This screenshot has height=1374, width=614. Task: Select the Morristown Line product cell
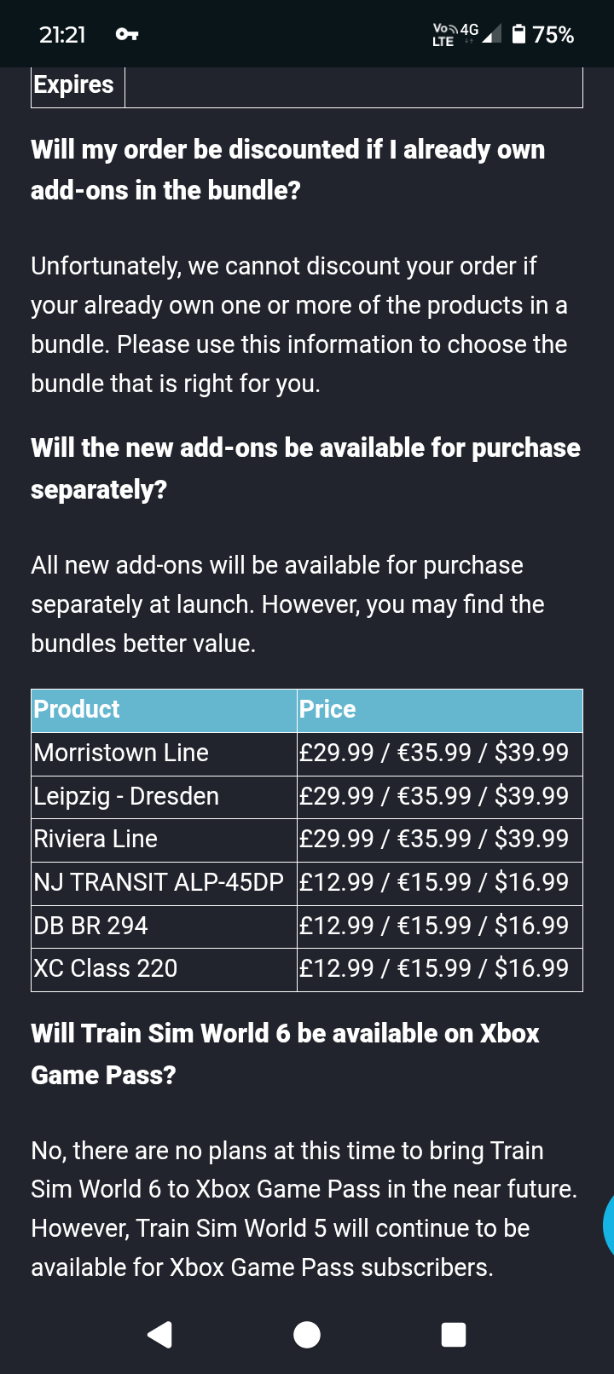pyautogui.click(x=121, y=753)
